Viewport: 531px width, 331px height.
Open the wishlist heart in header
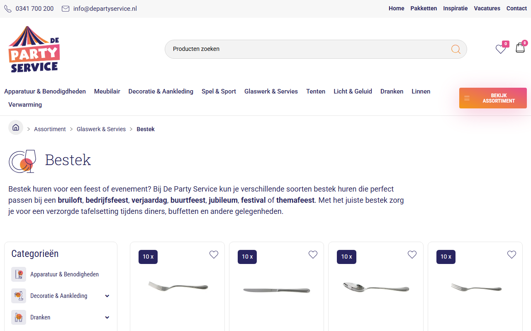(501, 49)
